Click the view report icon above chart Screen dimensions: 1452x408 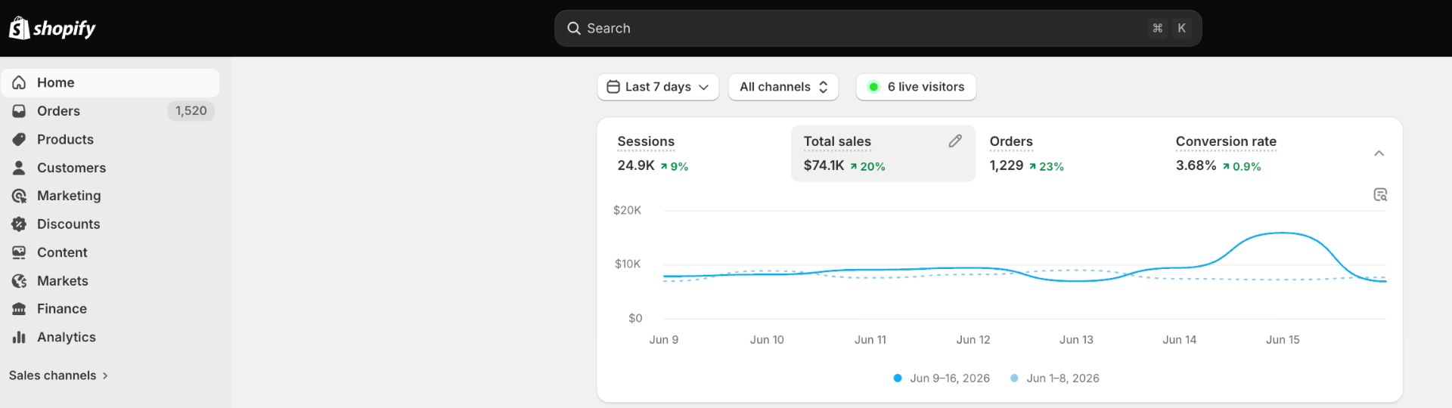(1380, 195)
